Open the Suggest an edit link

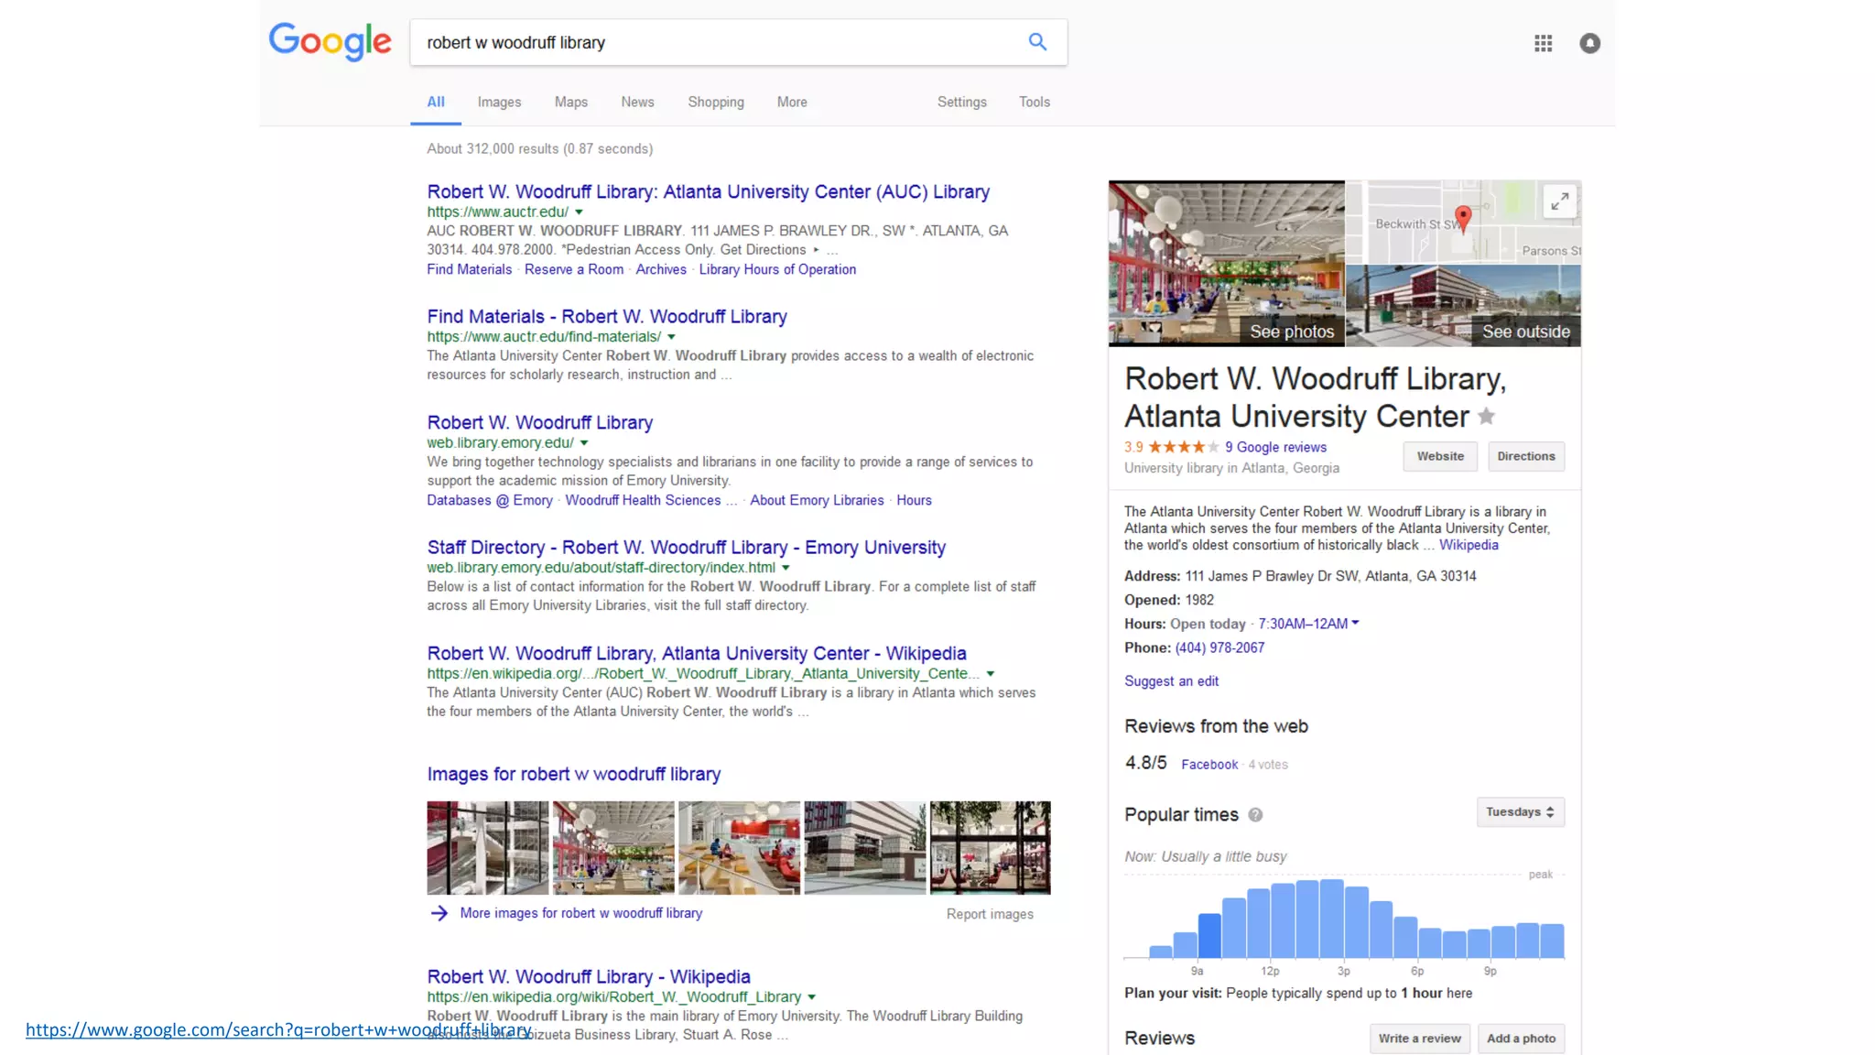point(1171,681)
